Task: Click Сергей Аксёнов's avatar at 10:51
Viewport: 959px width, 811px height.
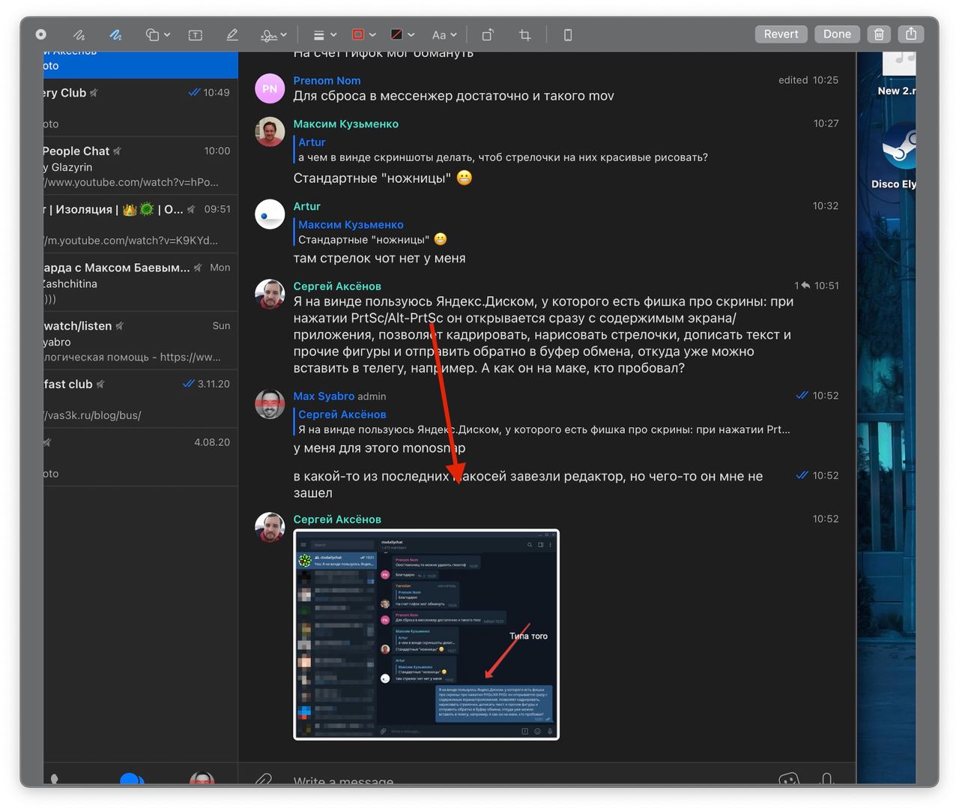Action: click(x=270, y=295)
